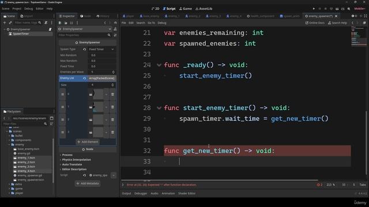Revert the Enemy List array property
Screen dimensions: 369x207
pyautogui.click(x=84, y=78)
